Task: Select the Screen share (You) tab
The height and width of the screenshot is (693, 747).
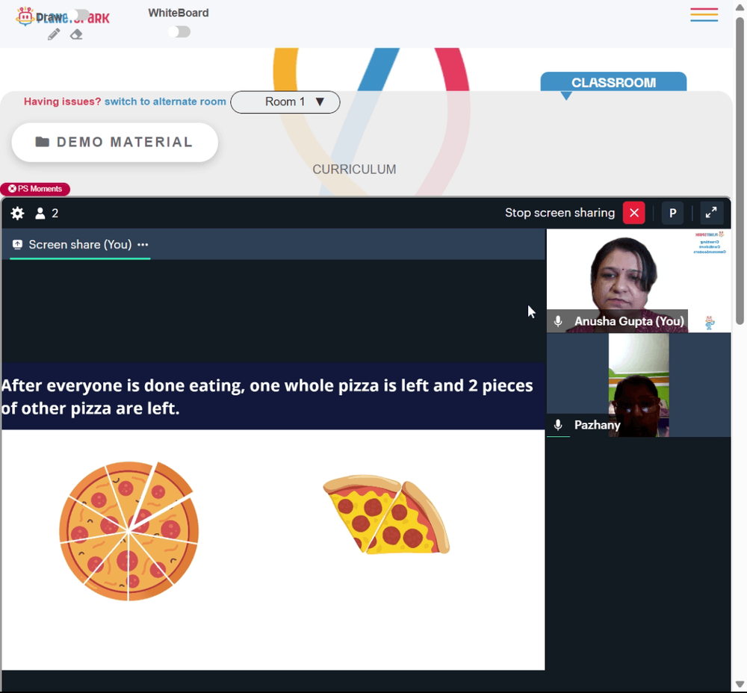Action: (72, 244)
